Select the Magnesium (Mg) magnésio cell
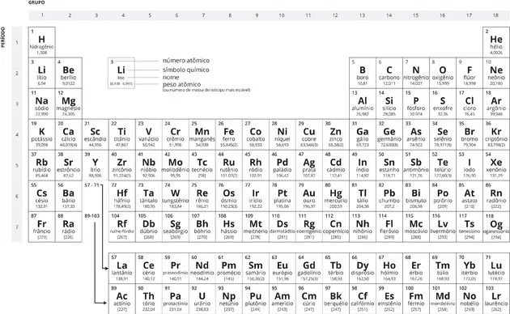The height and width of the screenshot is (314, 510). [68, 104]
